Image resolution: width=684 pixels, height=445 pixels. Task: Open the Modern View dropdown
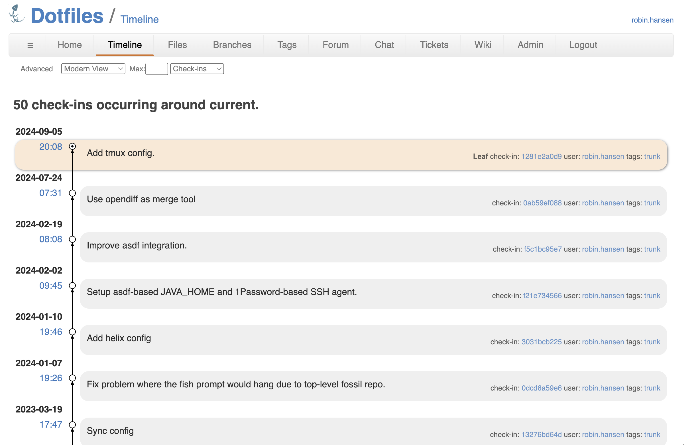click(x=93, y=69)
